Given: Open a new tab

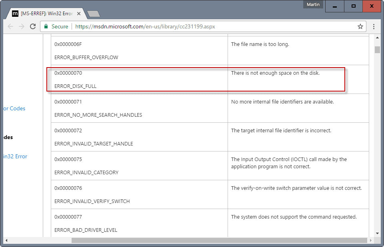Looking at the screenshot, I should tap(94, 14).
